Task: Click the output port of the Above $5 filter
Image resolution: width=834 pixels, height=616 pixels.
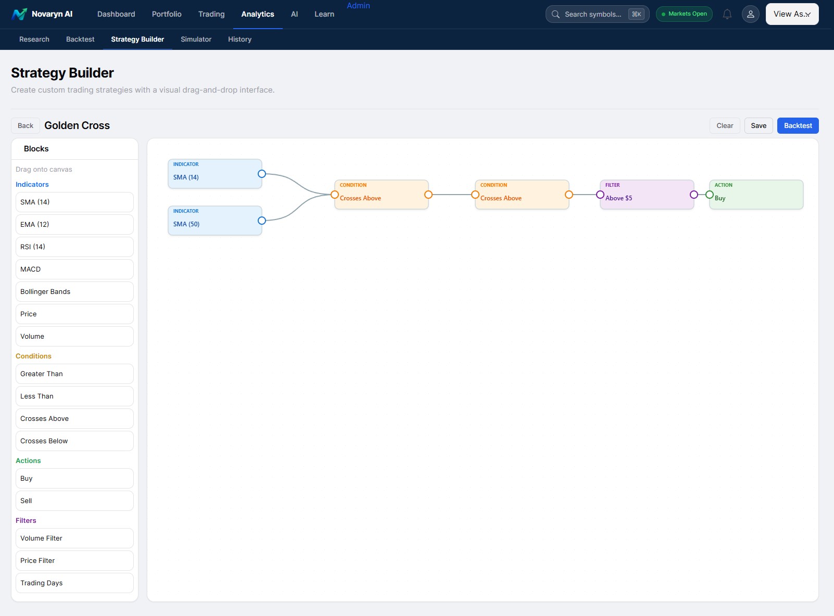Action: [693, 195]
